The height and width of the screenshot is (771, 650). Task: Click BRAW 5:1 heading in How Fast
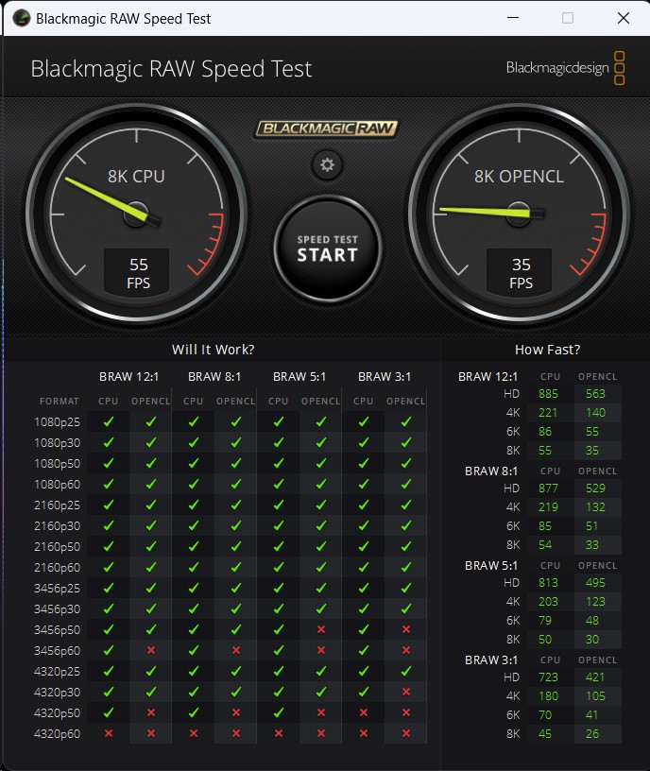click(x=491, y=565)
